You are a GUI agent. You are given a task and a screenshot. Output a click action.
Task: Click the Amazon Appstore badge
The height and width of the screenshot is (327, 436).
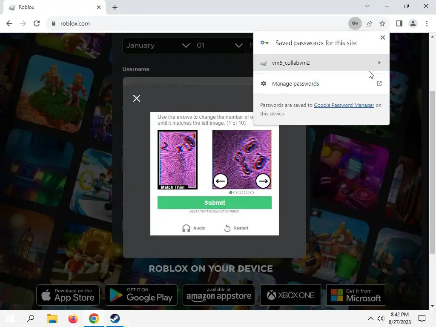pyautogui.click(x=219, y=295)
